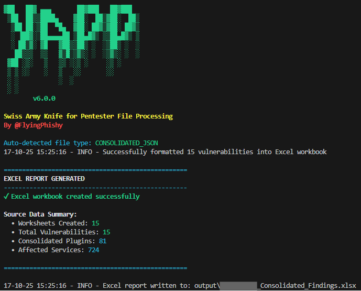Select the 'Swiss Army Knife for Pentester File Processing' line
The width and height of the screenshot is (361, 291).
click(x=88, y=116)
